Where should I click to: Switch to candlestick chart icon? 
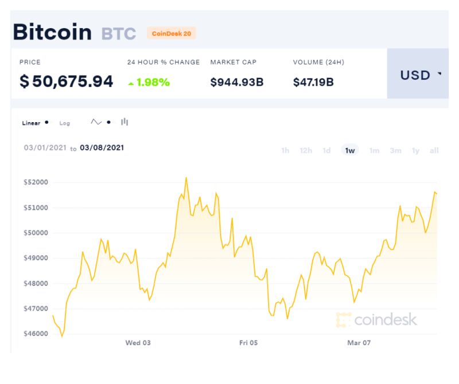pos(125,122)
